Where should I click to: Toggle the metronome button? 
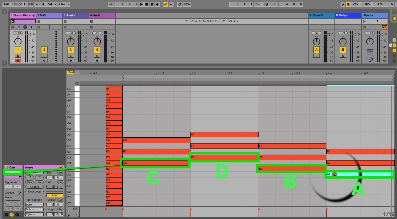coord(50,4)
